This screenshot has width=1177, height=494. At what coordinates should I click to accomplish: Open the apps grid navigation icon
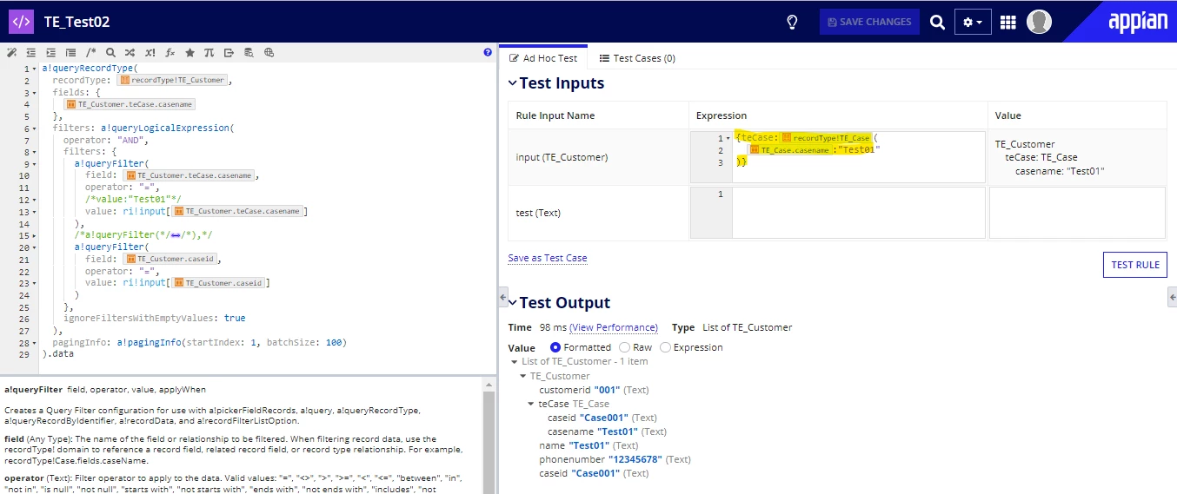[1008, 22]
